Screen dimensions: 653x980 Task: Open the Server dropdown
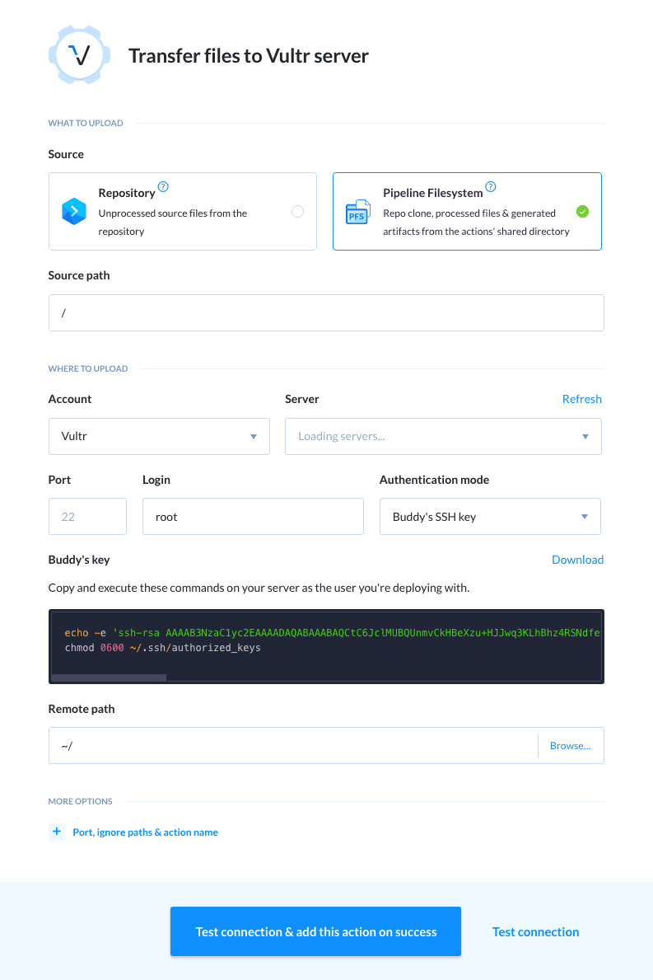[443, 436]
